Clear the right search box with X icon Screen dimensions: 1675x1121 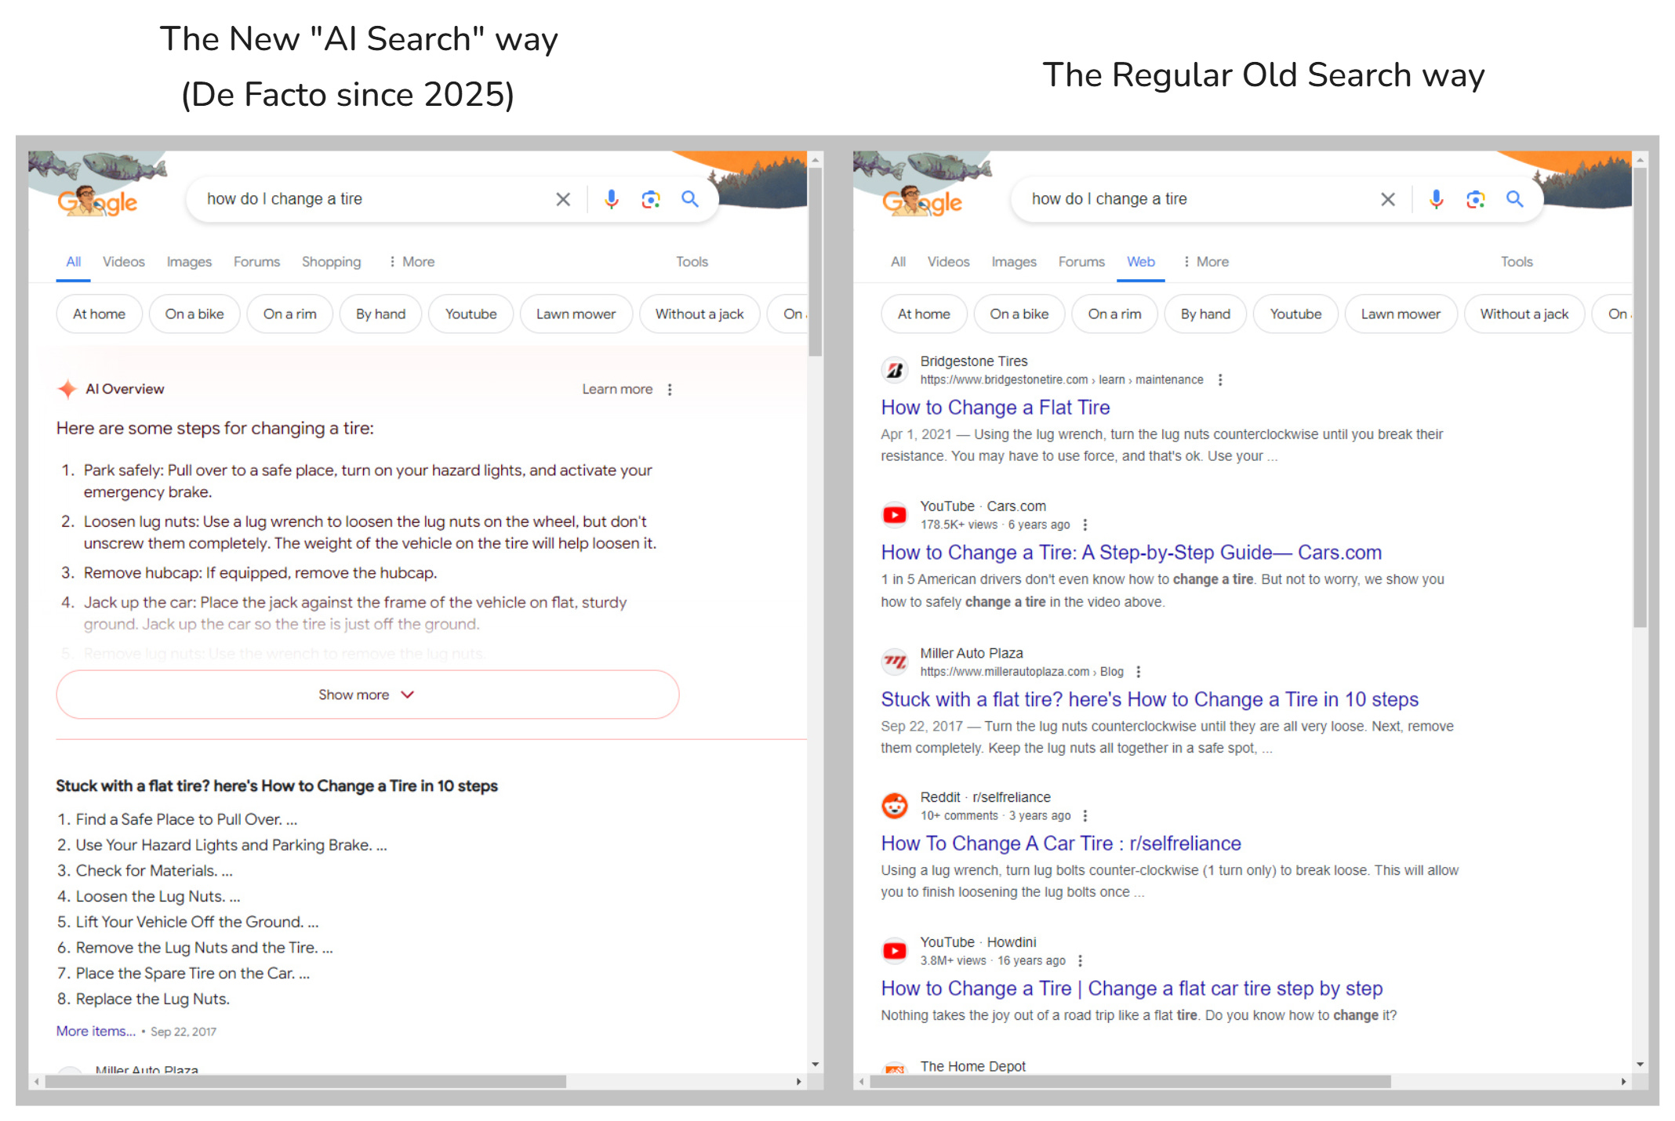pos(1387,199)
